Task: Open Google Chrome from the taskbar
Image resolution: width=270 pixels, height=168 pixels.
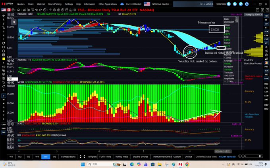Action: (187, 164)
